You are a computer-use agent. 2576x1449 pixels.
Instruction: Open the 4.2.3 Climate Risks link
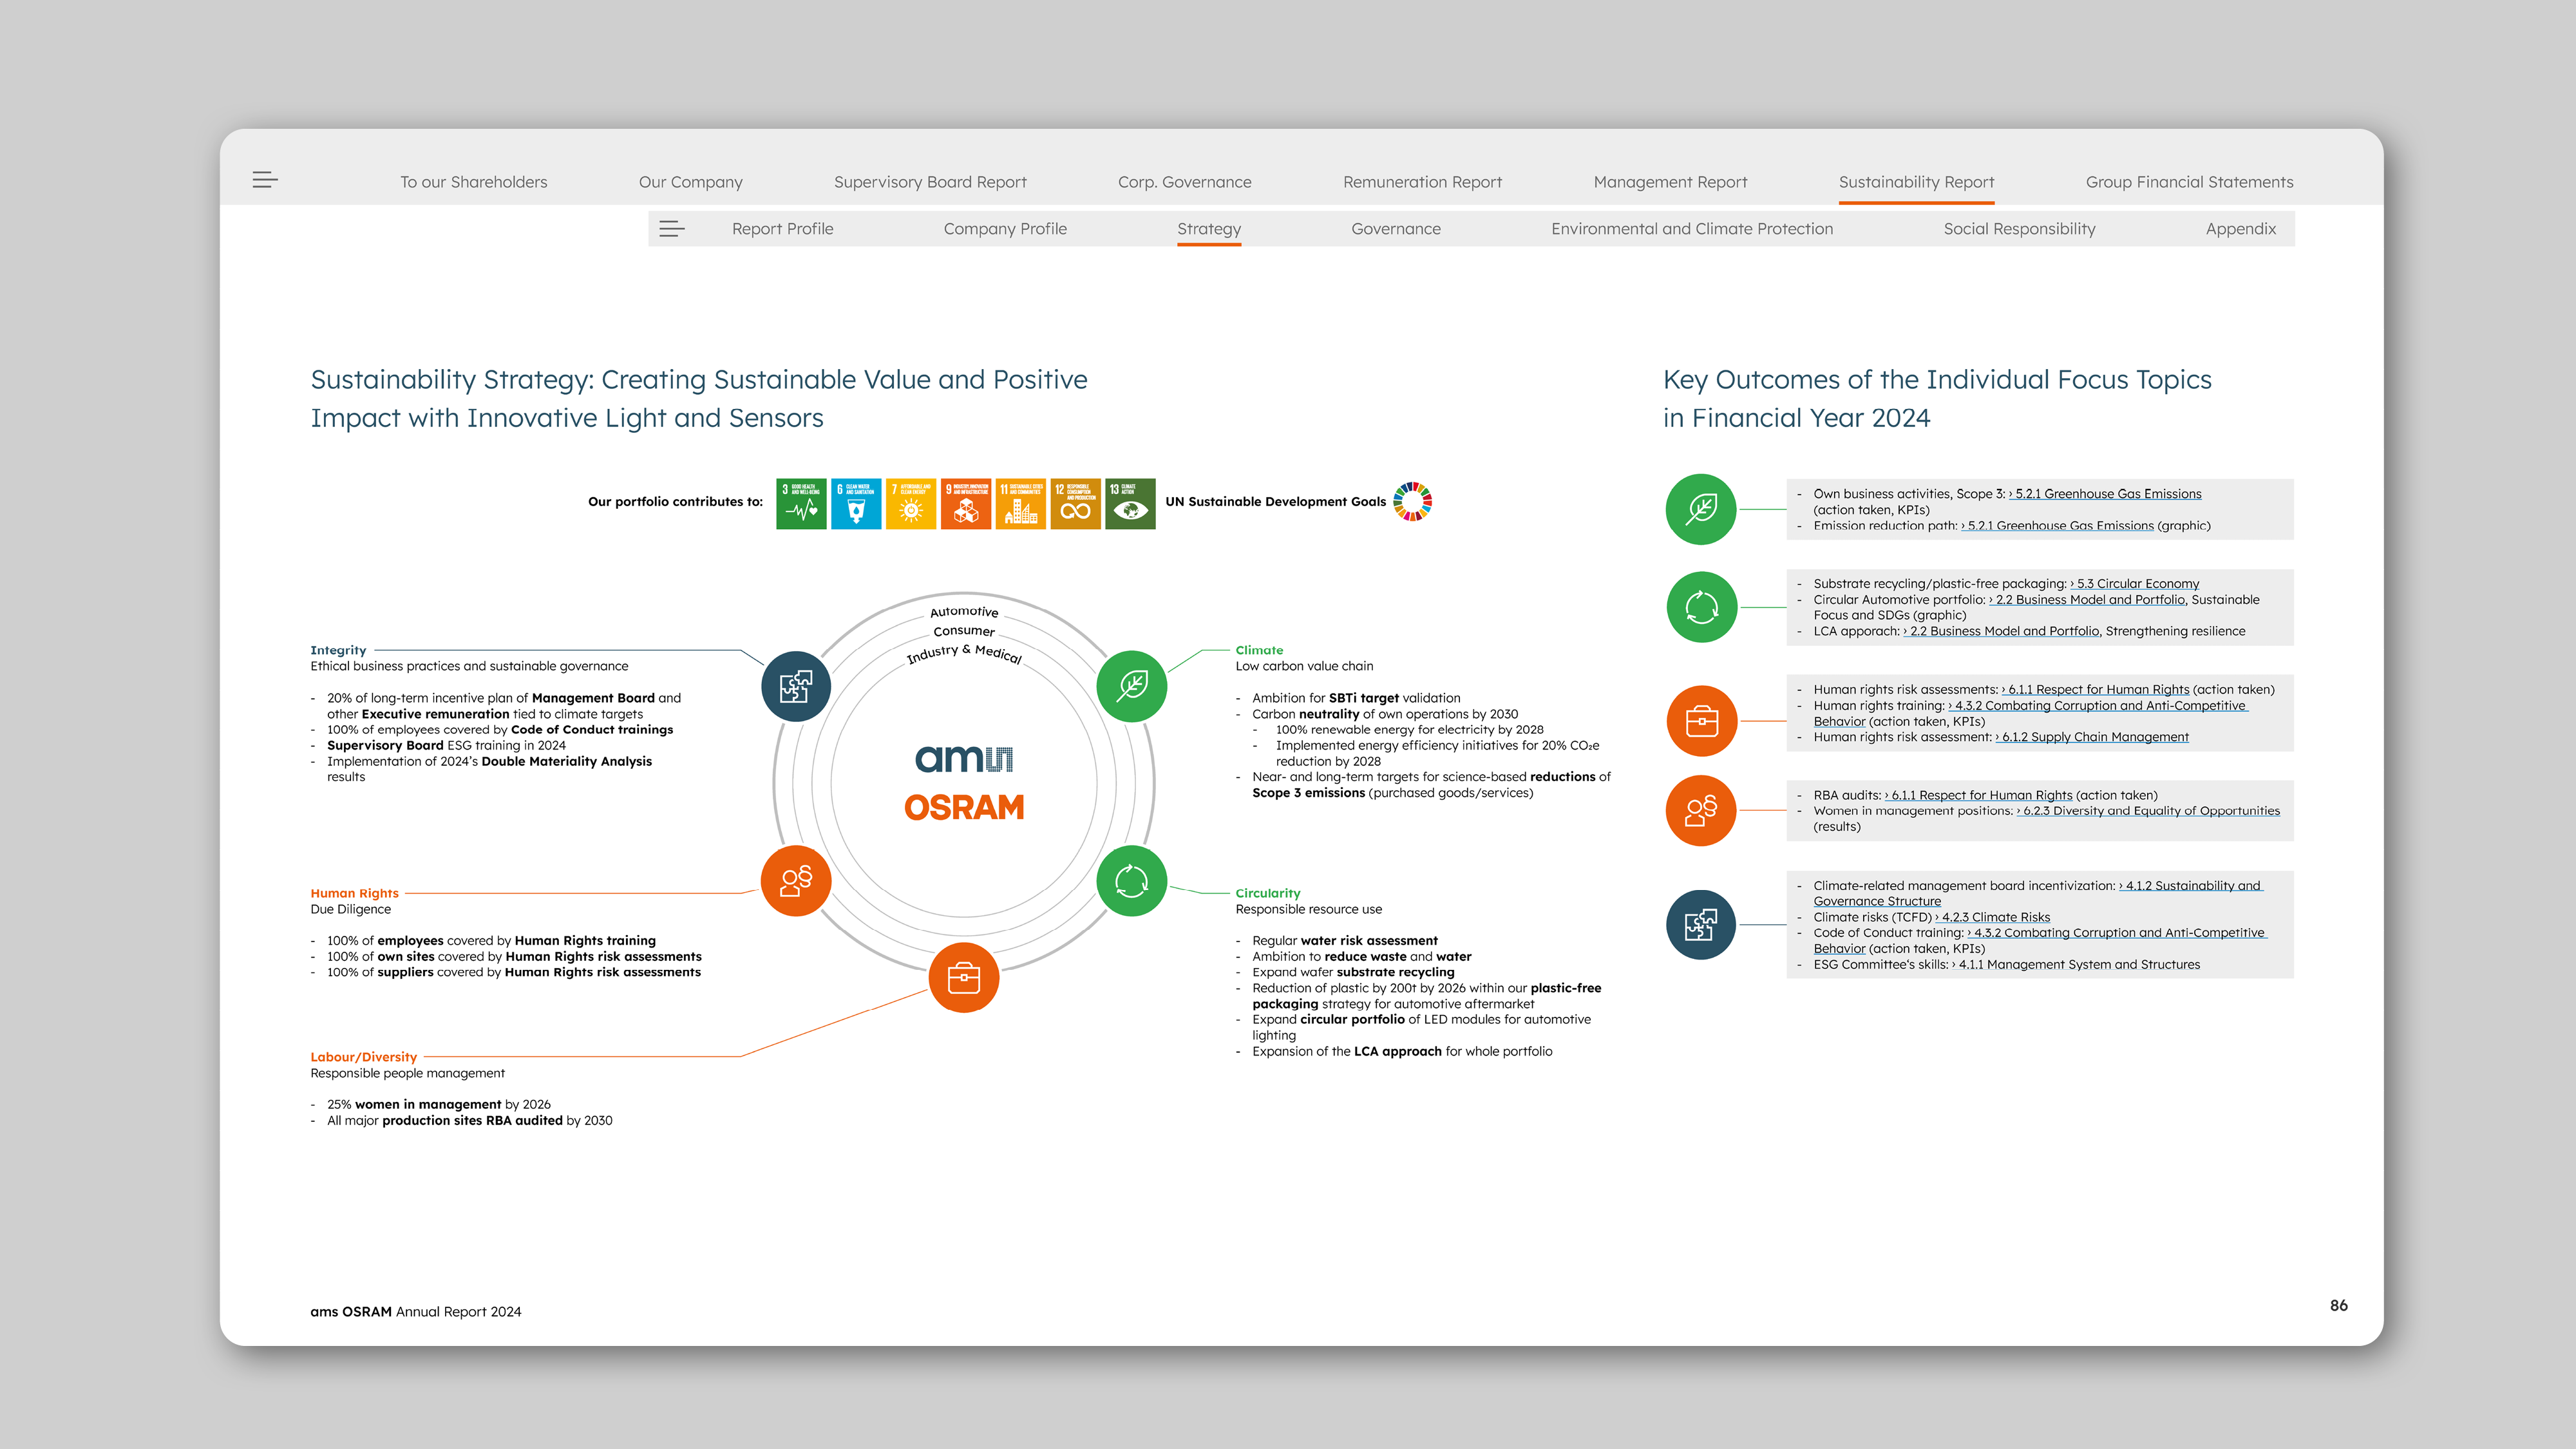[x=1992, y=917]
